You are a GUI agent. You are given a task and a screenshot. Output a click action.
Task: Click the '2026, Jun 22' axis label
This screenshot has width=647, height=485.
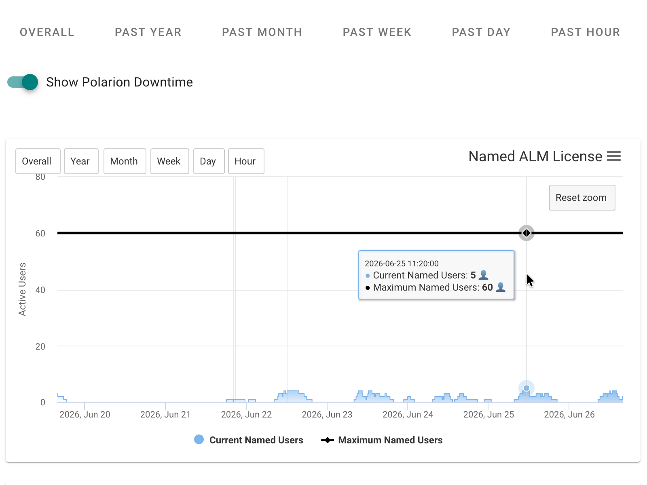(246, 415)
